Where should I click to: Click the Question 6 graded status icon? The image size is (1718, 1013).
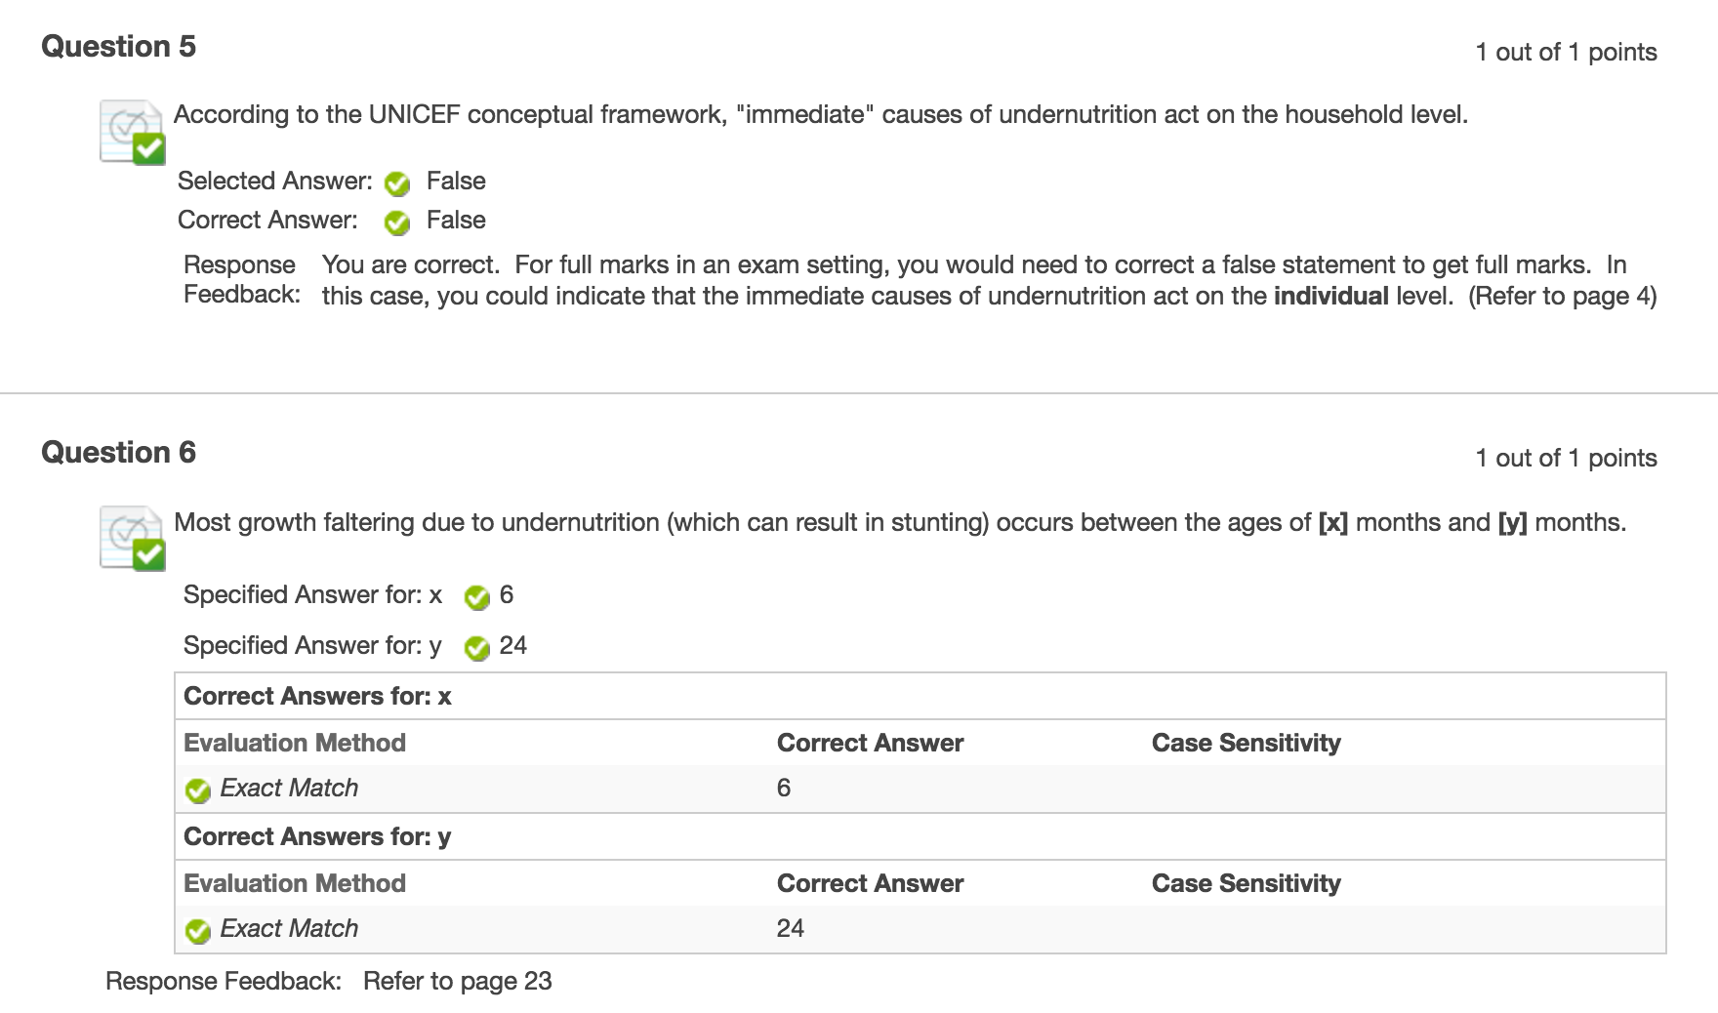pos(133,538)
